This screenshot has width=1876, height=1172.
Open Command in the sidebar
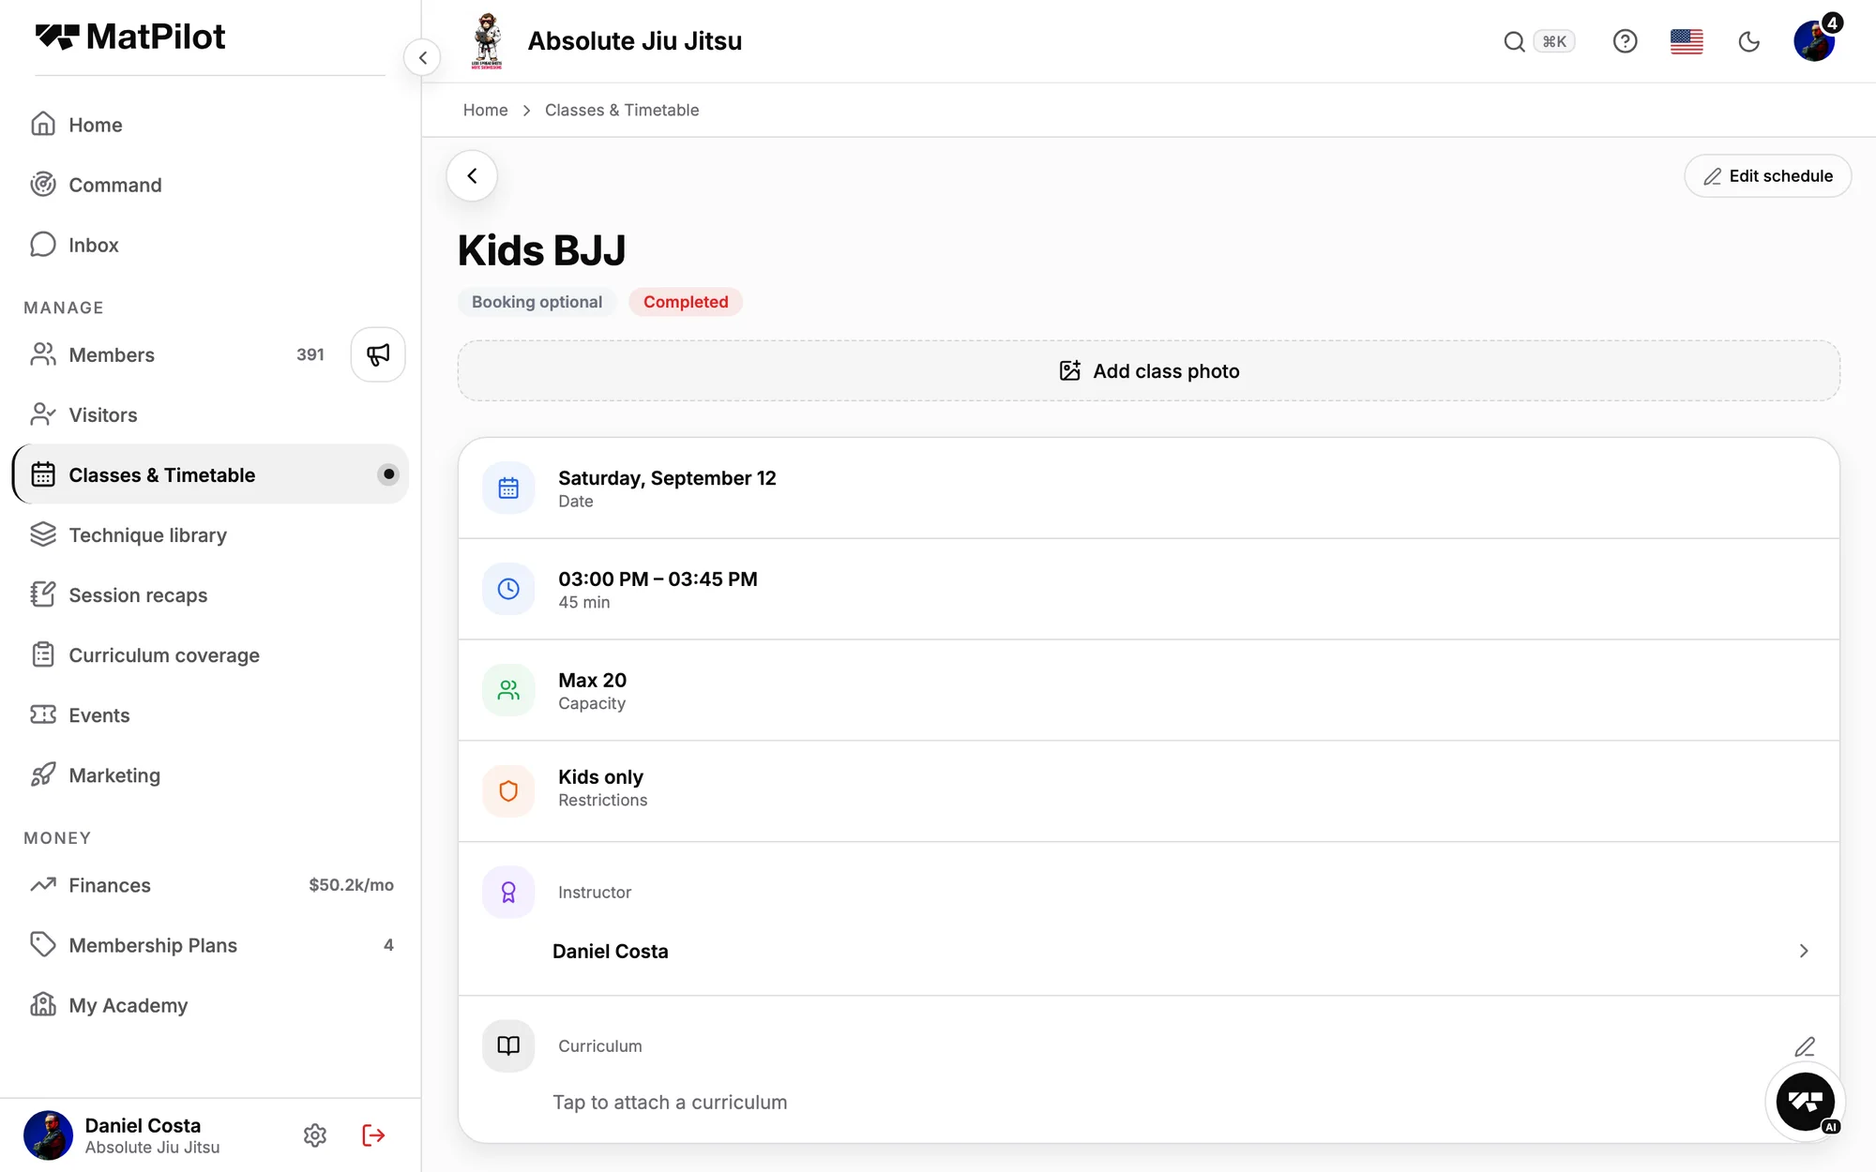tap(210, 185)
